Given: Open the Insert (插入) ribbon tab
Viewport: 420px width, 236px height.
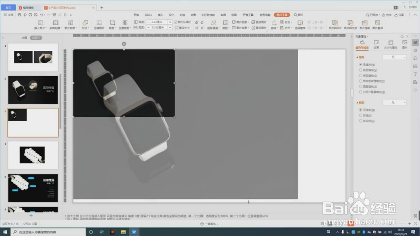Looking at the screenshot, I should coord(160,15).
